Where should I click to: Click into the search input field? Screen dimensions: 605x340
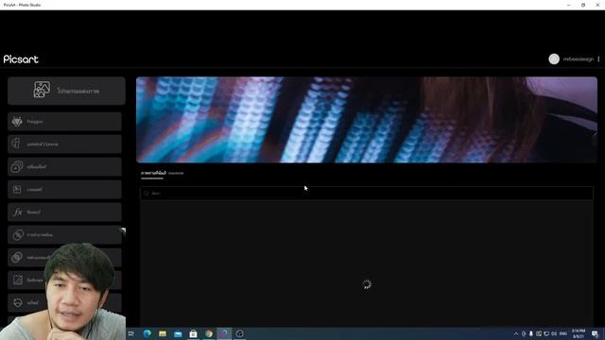(x=367, y=193)
